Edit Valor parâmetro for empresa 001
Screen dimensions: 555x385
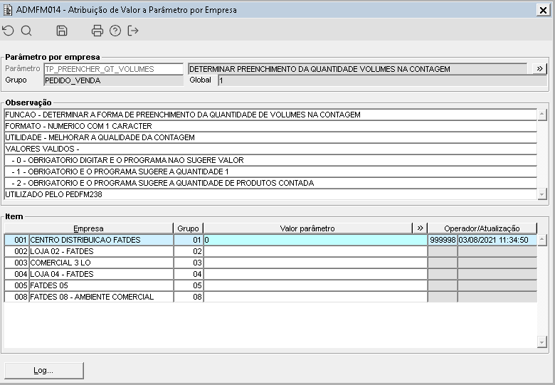[x=315, y=240]
